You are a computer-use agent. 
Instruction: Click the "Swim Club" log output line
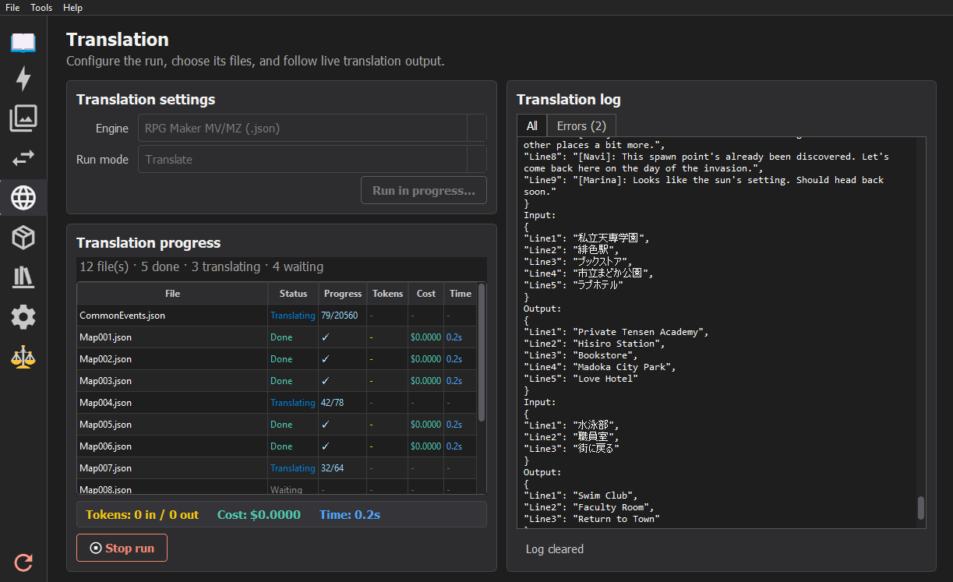[584, 496]
